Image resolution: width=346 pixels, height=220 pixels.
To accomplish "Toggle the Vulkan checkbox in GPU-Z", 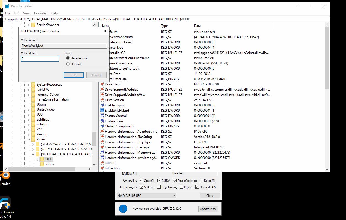I will coord(142,187).
